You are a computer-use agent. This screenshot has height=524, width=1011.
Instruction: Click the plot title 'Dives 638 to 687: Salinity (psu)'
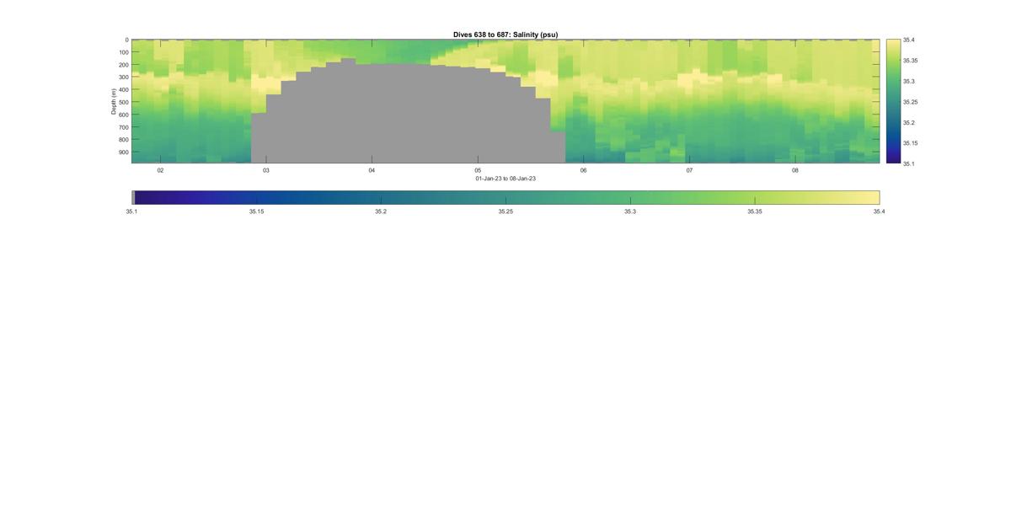[x=505, y=35]
